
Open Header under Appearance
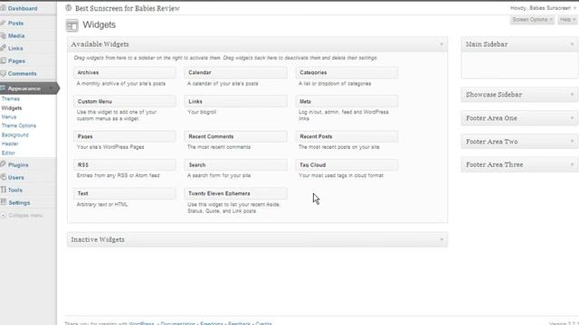point(10,144)
